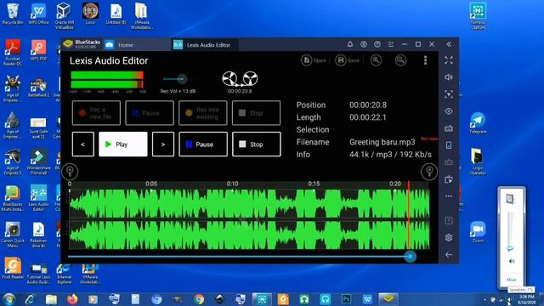Select the Foxit Reader desktop icon

13,269
